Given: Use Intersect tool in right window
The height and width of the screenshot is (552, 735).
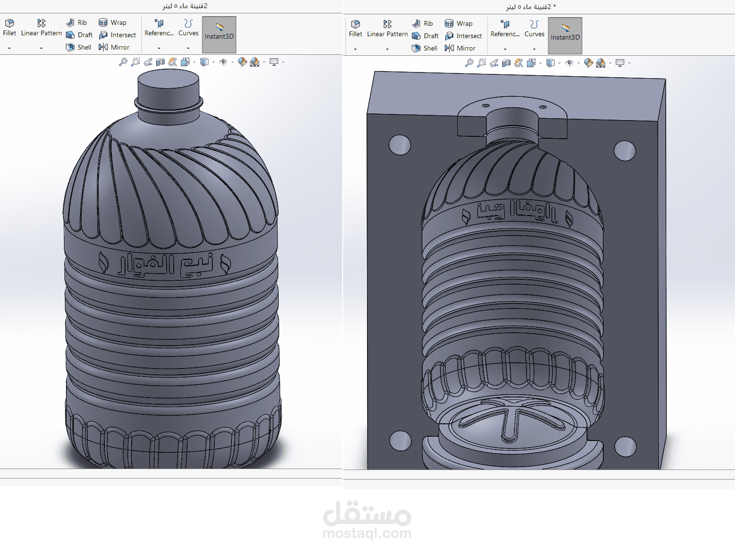Looking at the screenshot, I should [x=463, y=36].
